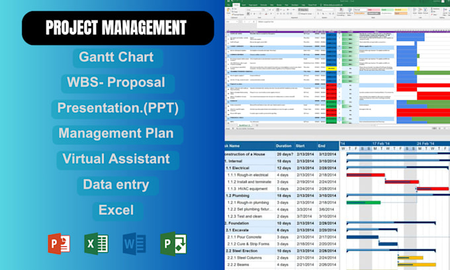
Task: Select the 2.1 Excavate summary task row
Action: pos(282,230)
